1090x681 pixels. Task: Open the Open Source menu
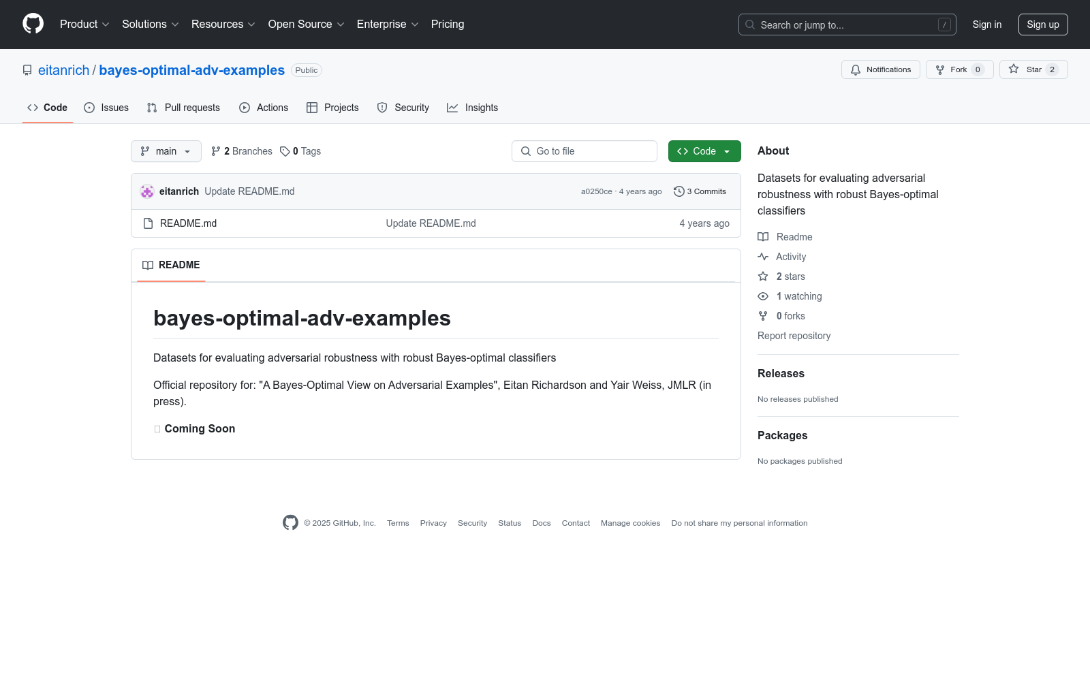point(306,25)
